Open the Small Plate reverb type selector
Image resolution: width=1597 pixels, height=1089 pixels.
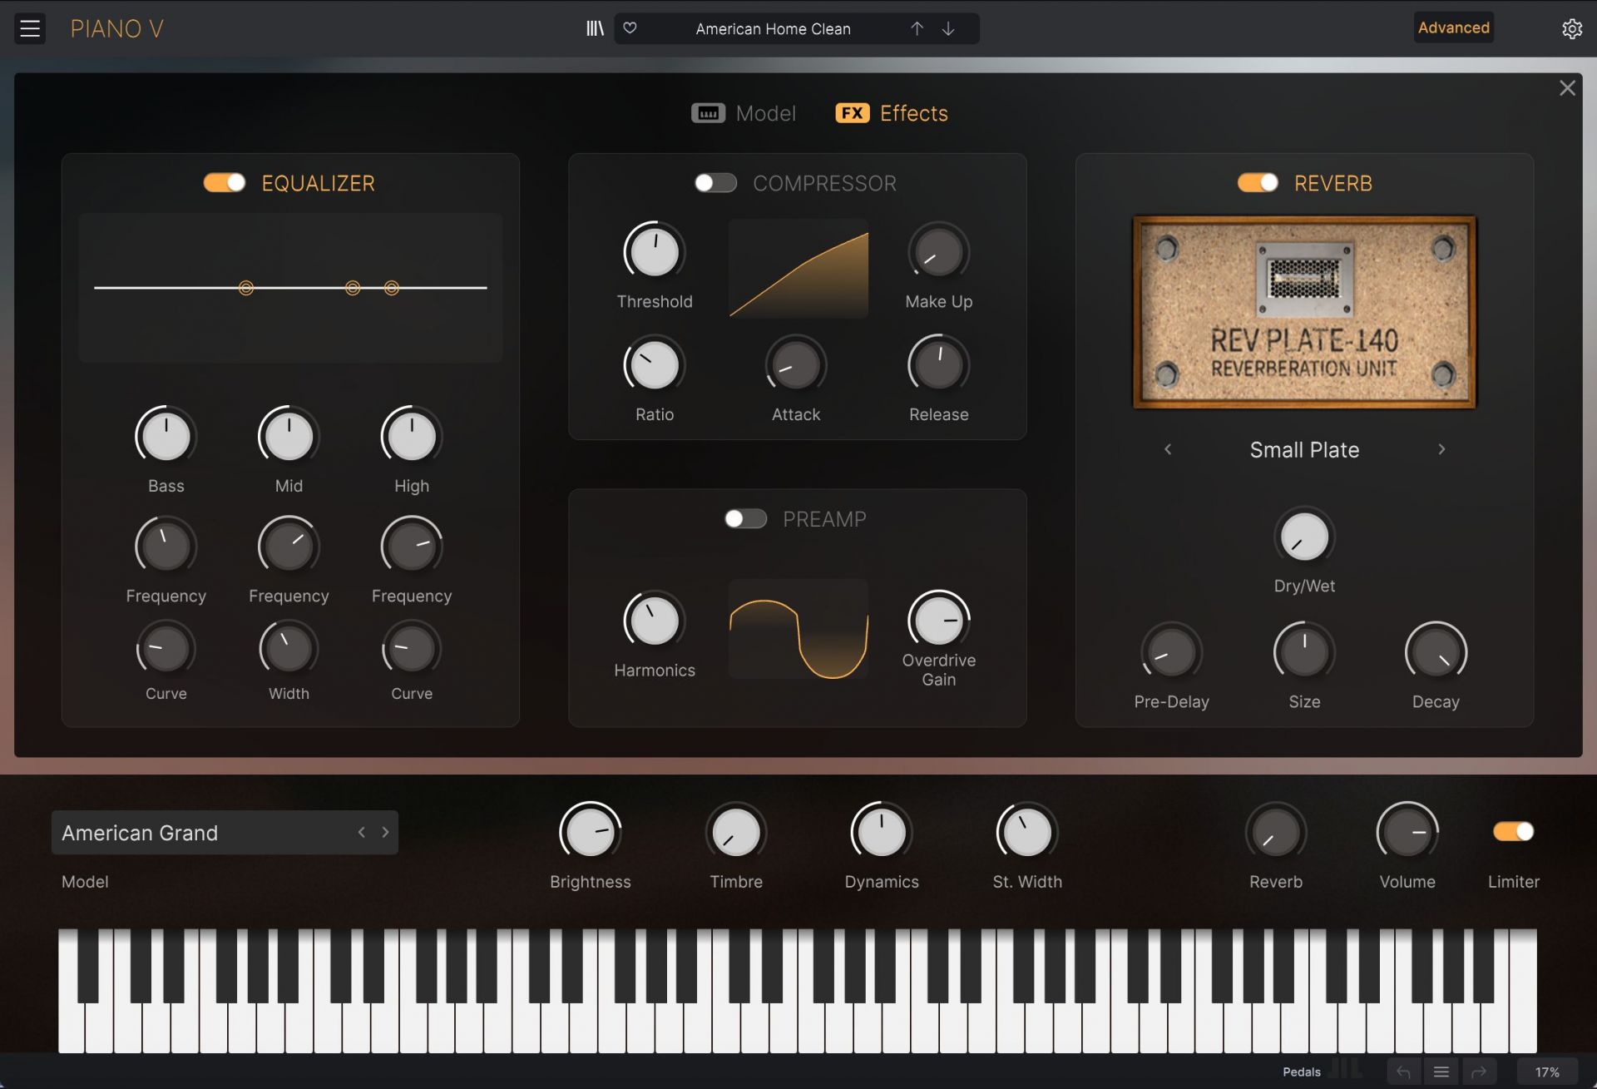pos(1304,450)
